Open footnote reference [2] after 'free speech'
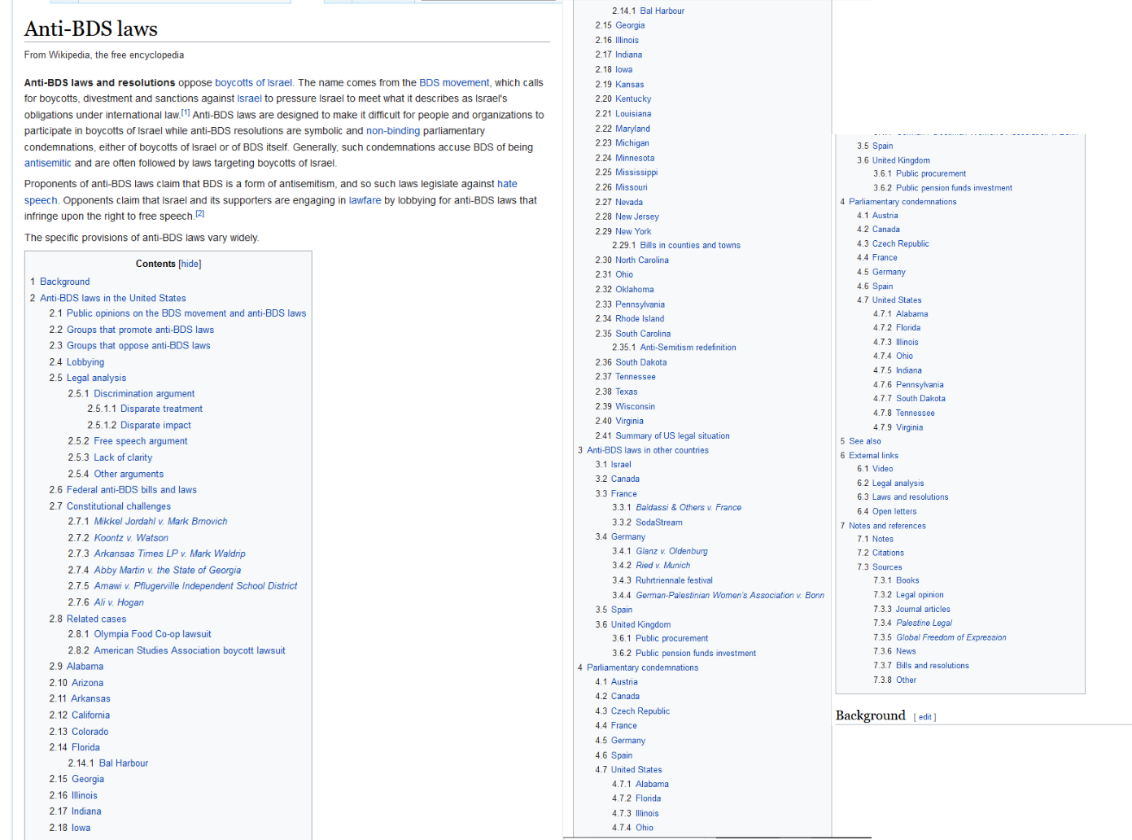 coord(200,213)
